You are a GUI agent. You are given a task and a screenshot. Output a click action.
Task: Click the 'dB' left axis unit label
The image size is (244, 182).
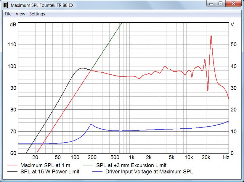tap(13, 25)
